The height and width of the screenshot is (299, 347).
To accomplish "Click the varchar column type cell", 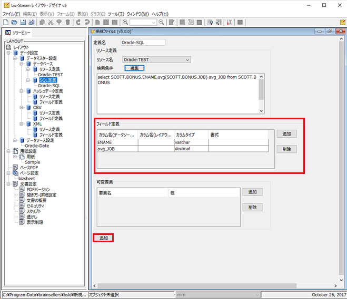I will (x=191, y=142).
